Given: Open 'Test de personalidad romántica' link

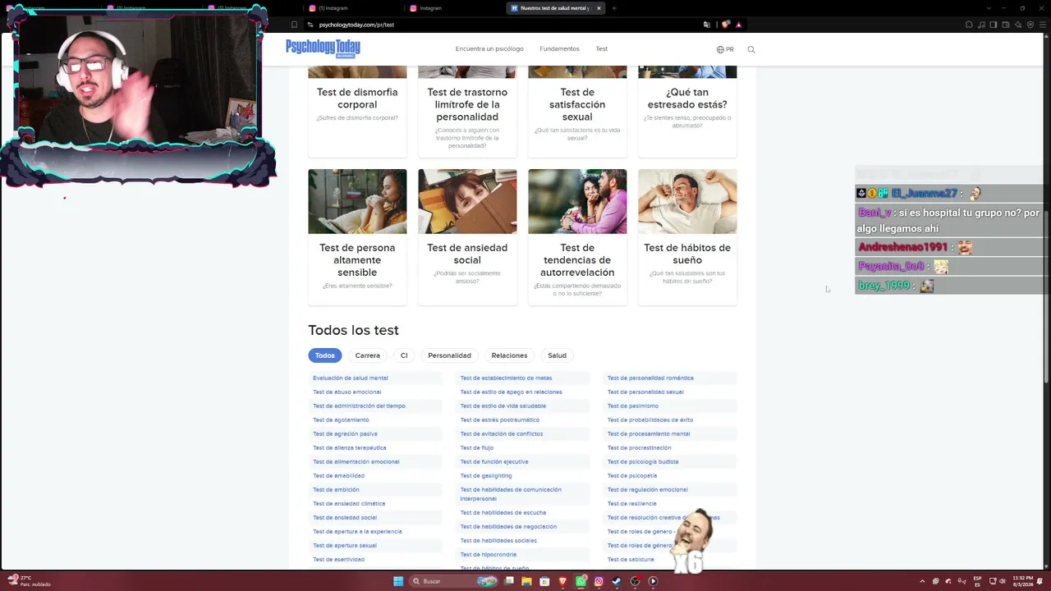Looking at the screenshot, I should click(650, 378).
